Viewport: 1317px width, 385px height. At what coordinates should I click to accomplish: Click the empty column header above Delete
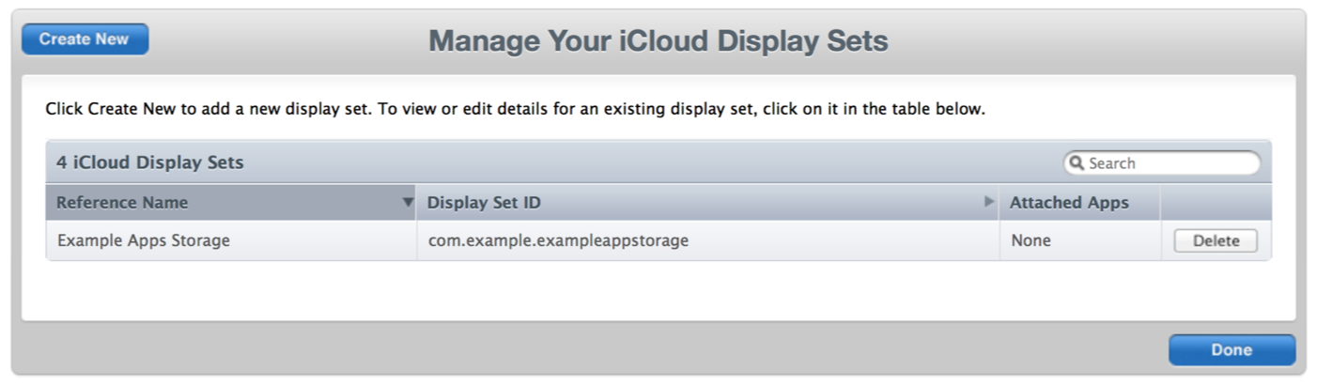(1216, 202)
